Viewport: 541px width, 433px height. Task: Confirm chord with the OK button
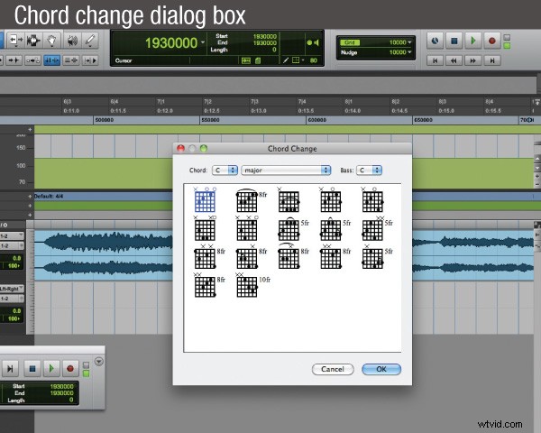pos(381,369)
